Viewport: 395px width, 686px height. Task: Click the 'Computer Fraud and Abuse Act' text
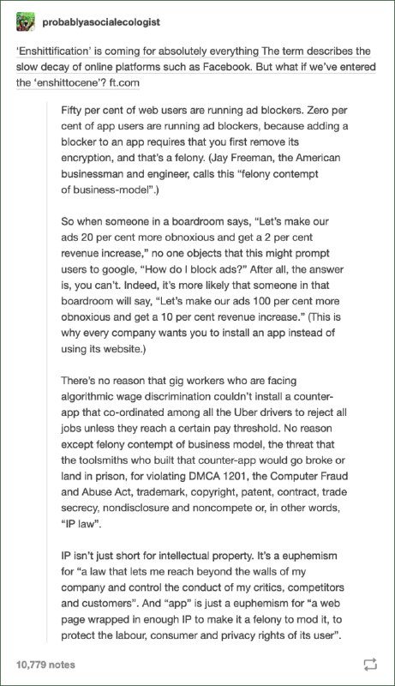pos(205,484)
